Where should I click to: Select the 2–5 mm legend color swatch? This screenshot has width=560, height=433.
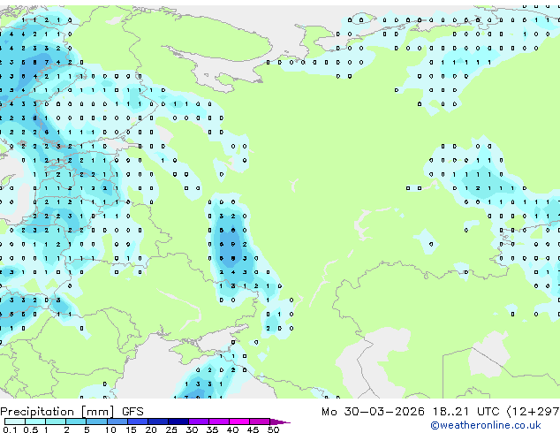76,422
